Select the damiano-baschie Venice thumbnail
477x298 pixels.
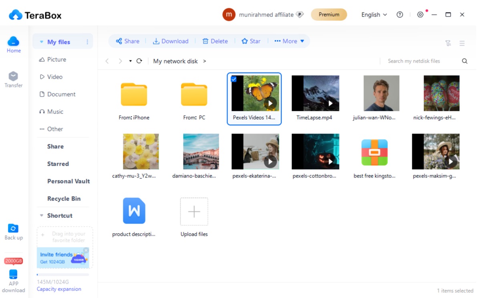click(201, 152)
